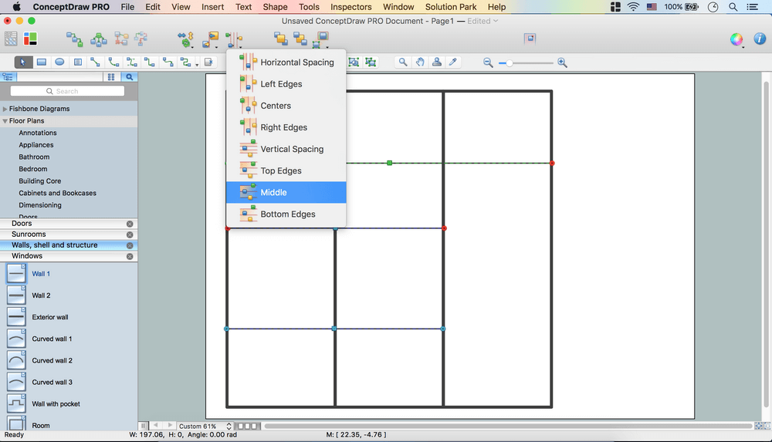Open the colorful Solutions panel icon

[x=31, y=39]
